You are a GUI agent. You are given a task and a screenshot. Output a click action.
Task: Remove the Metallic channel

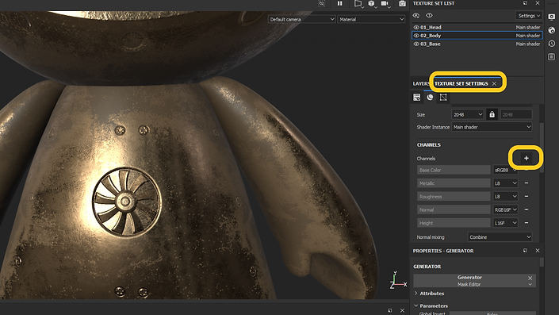click(x=526, y=183)
